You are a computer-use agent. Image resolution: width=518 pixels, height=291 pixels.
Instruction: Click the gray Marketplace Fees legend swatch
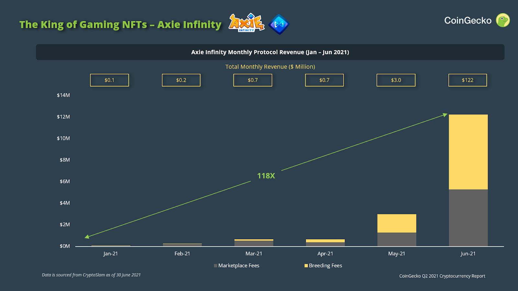tap(216, 266)
